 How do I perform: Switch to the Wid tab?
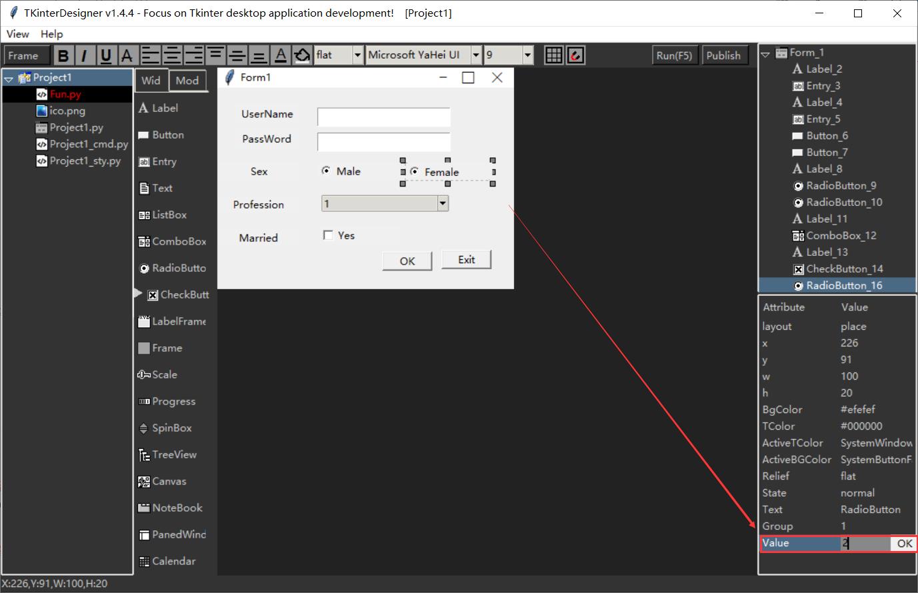(151, 81)
